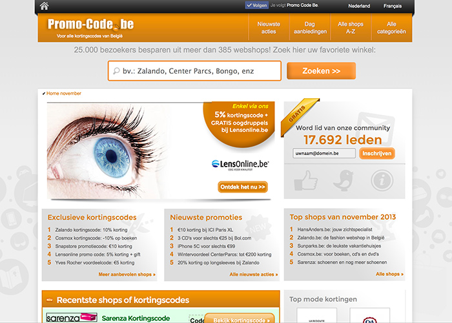452x323 pixels.
Task: Open €10 korting bij ICI Paris XL
Action: [x=205, y=230]
